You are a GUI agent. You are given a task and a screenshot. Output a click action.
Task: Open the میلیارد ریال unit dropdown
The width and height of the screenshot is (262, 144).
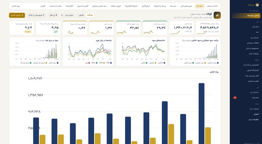click(x=68, y=15)
